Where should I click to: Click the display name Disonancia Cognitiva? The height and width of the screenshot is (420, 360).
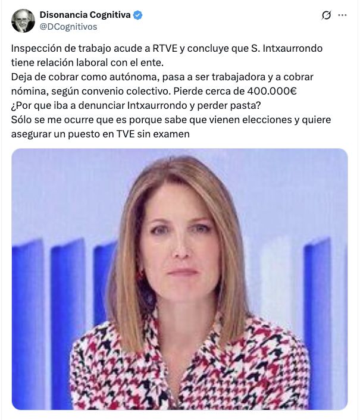(85, 15)
